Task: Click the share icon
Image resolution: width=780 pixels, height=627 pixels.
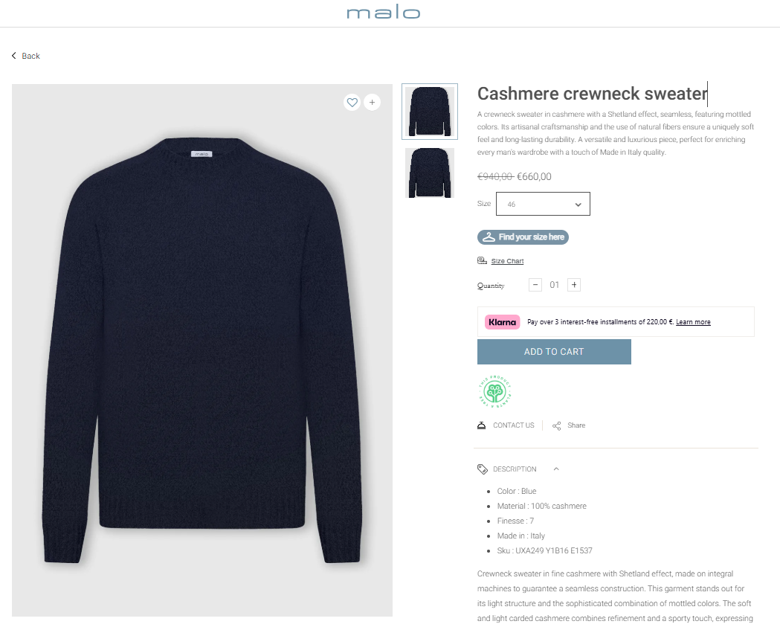Action: pos(557,425)
